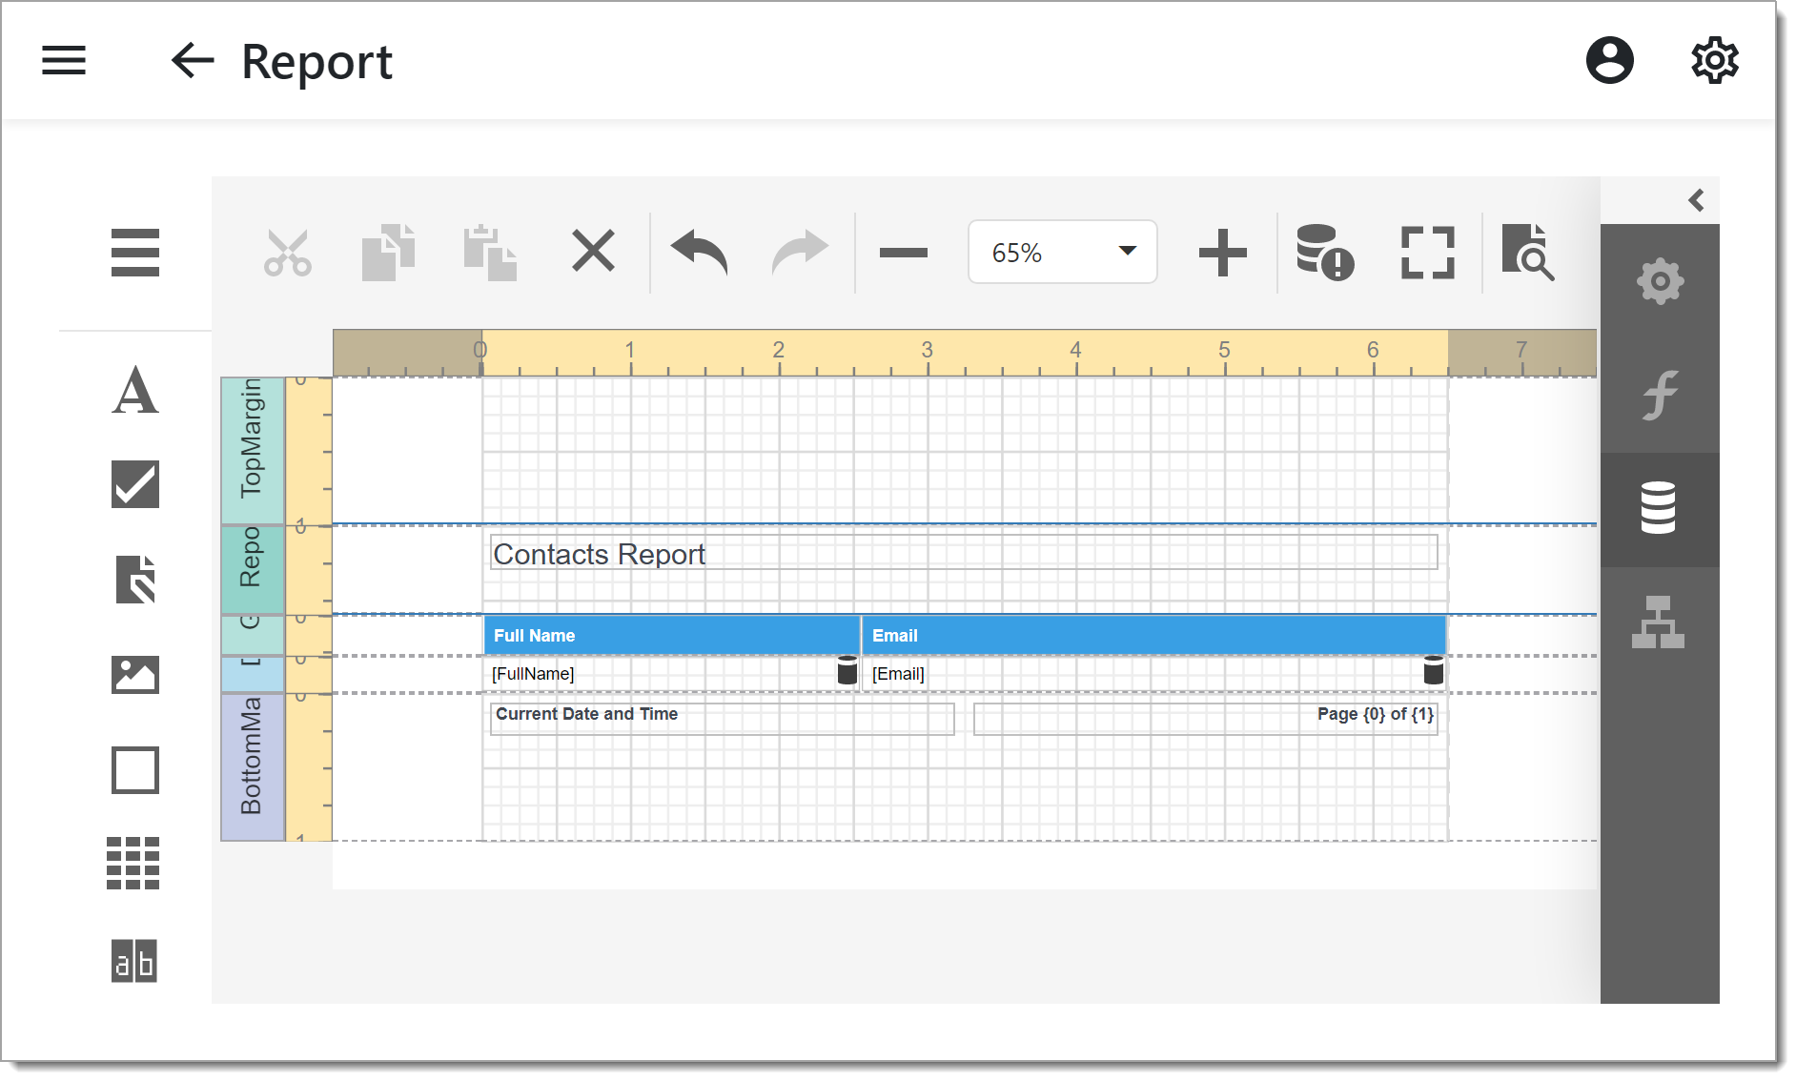This screenshot has width=1796, height=1081.
Task: Open report Preview icon
Action: pos(1527,253)
